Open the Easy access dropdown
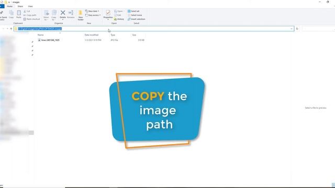 (x=93, y=15)
